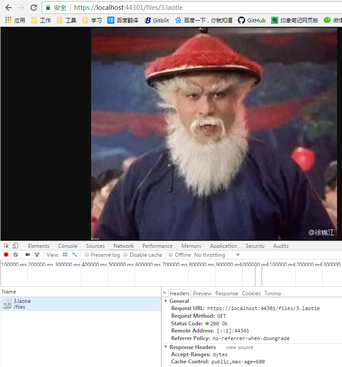342x367 pixels.
Task: Open the Audits panel tab
Action: coord(281,246)
